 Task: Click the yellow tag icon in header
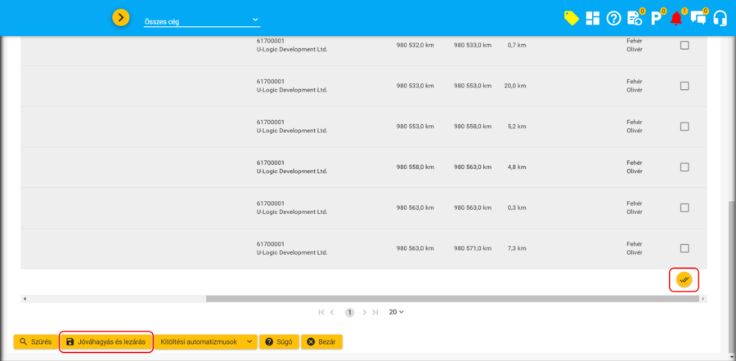pyautogui.click(x=572, y=18)
